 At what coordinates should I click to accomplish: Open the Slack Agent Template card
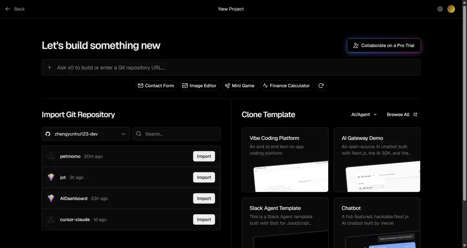click(285, 223)
